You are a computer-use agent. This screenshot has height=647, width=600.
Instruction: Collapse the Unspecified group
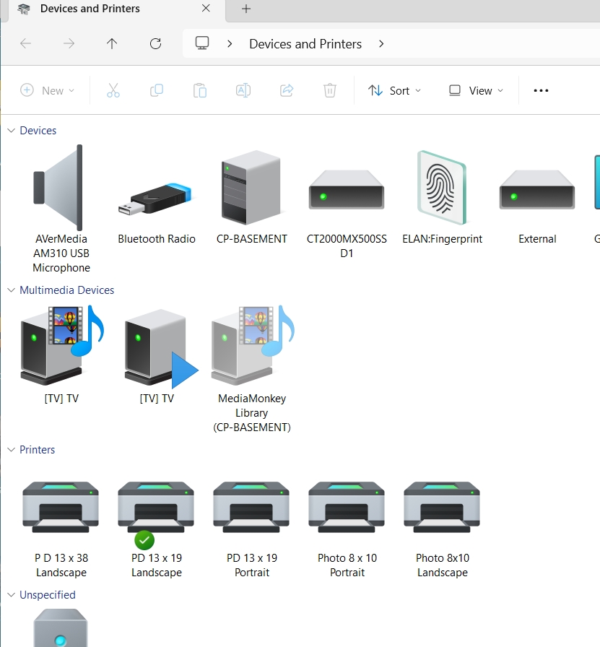coord(11,594)
